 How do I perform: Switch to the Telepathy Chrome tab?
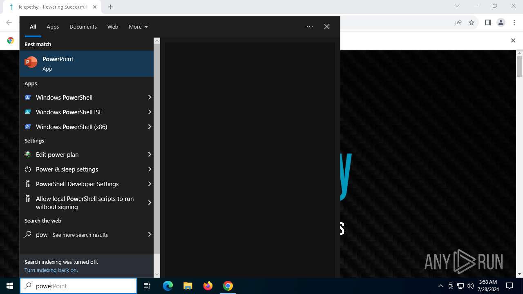click(53, 7)
